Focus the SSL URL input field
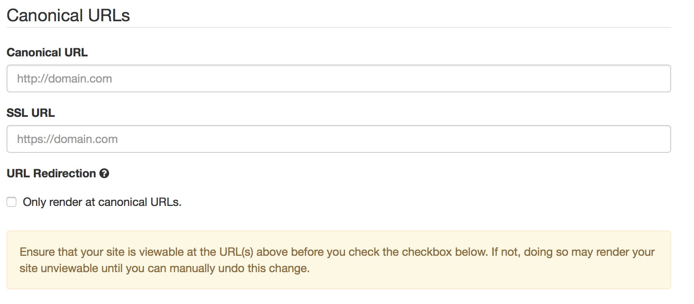This screenshot has height=304, width=694. point(338,139)
